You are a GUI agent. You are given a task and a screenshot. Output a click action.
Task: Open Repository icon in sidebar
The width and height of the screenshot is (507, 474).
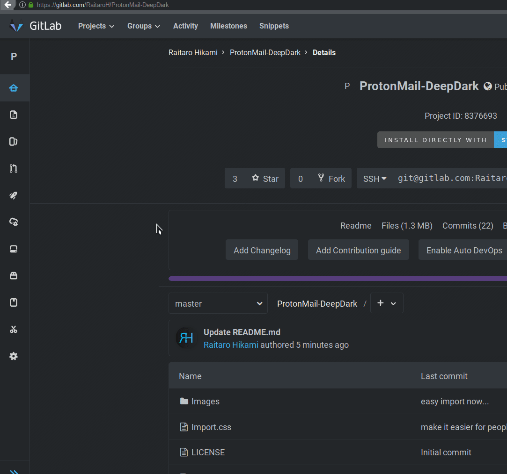click(14, 115)
